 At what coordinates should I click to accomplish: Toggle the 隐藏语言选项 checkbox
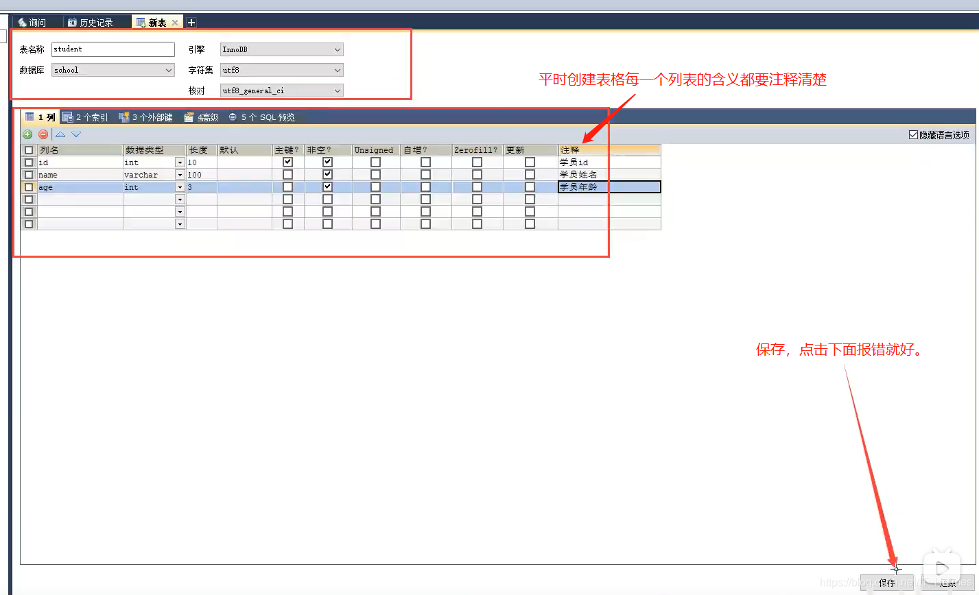point(913,135)
